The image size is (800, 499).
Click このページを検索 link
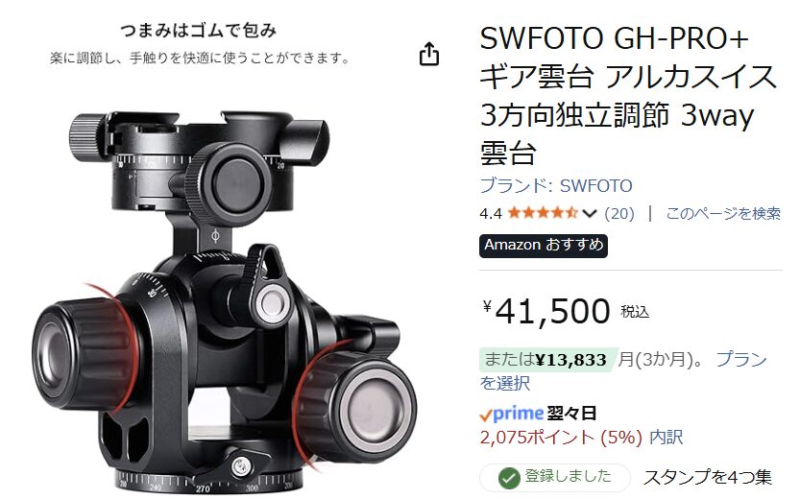723,213
